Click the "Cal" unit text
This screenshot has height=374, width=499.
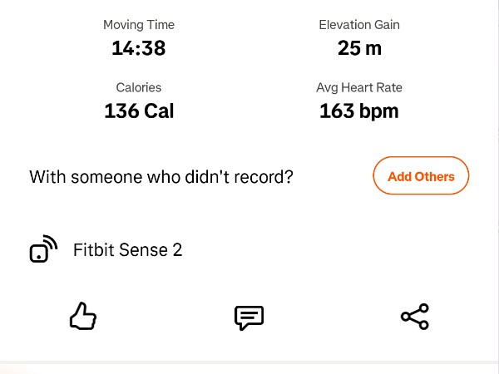point(159,111)
